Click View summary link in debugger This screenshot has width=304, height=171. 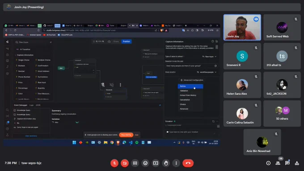(31, 136)
